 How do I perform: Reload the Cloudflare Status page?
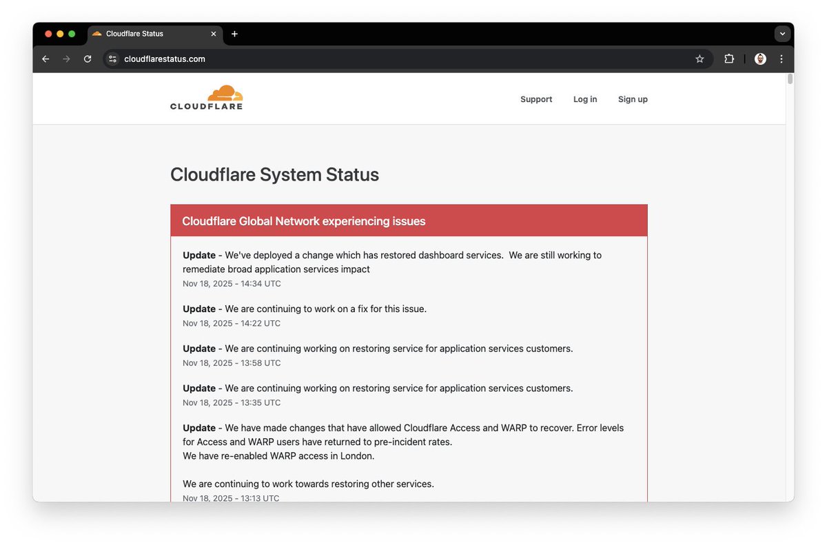click(88, 59)
